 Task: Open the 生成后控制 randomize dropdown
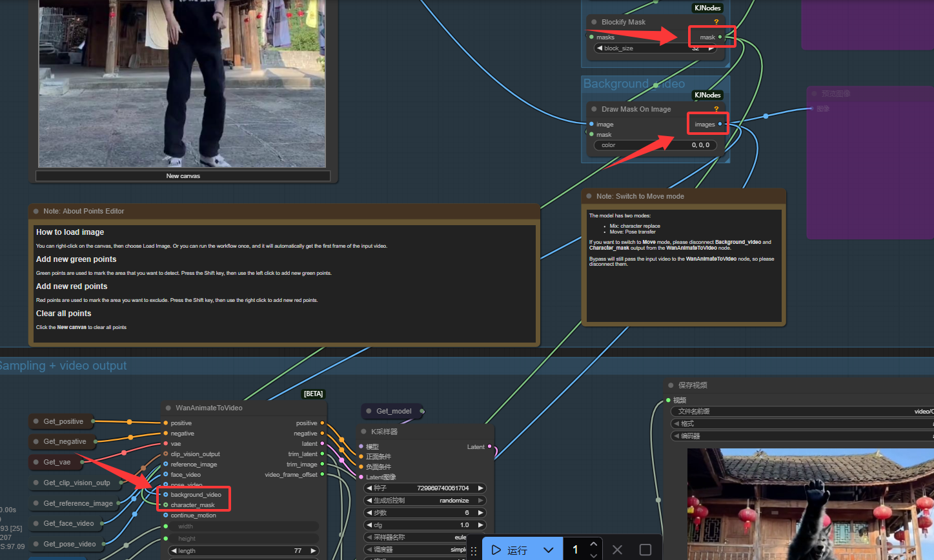425,501
